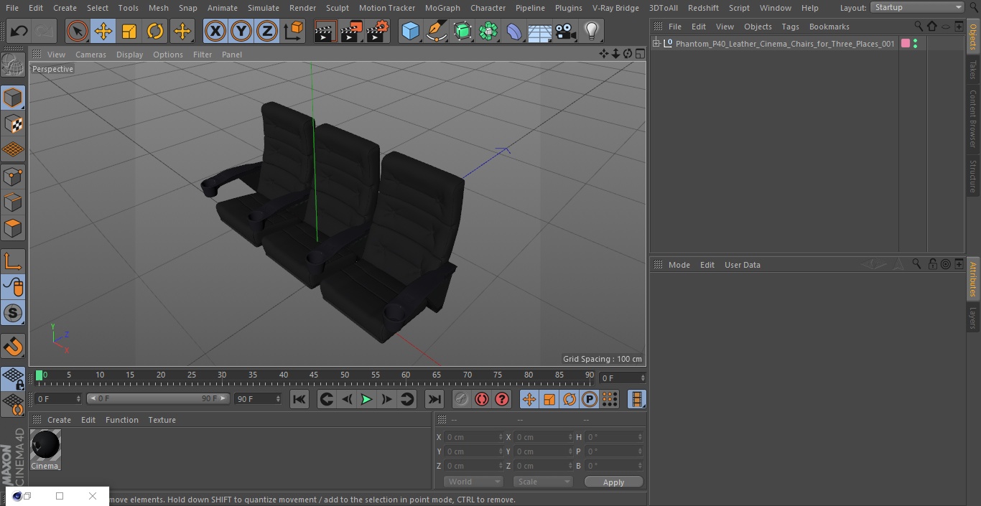The width and height of the screenshot is (981, 506).
Task: Toggle rotation keyframe recording
Action: [x=569, y=399]
